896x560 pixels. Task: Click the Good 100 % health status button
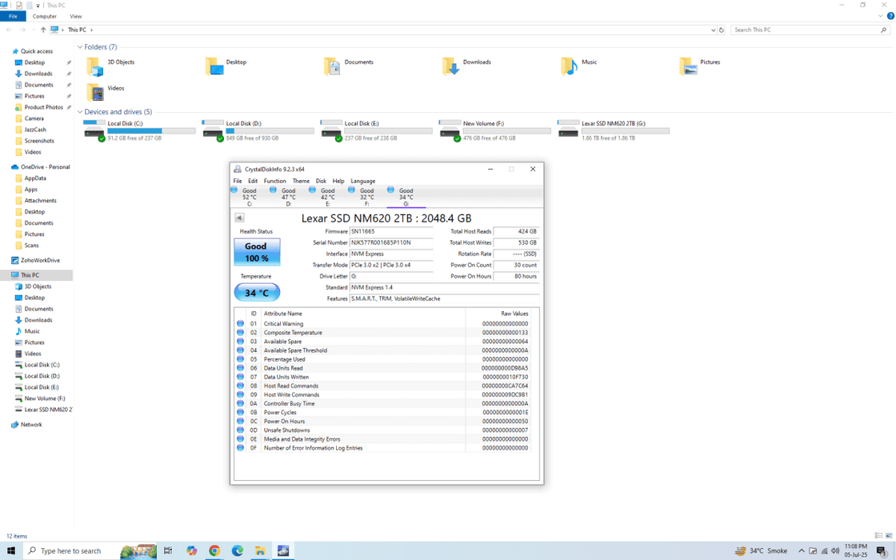[257, 252]
